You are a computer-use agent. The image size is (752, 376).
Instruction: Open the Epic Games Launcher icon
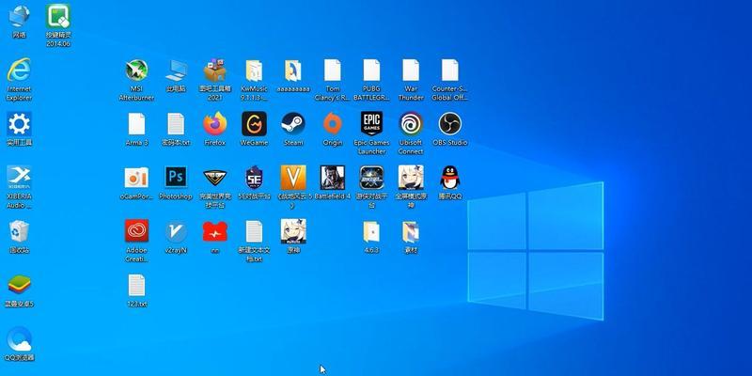click(x=371, y=124)
